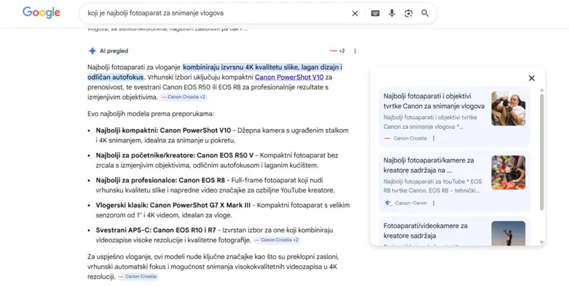The height and width of the screenshot is (286, 569).
Task: Click the Canon Croatia favicon in first card
Action: (x=387, y=138)
